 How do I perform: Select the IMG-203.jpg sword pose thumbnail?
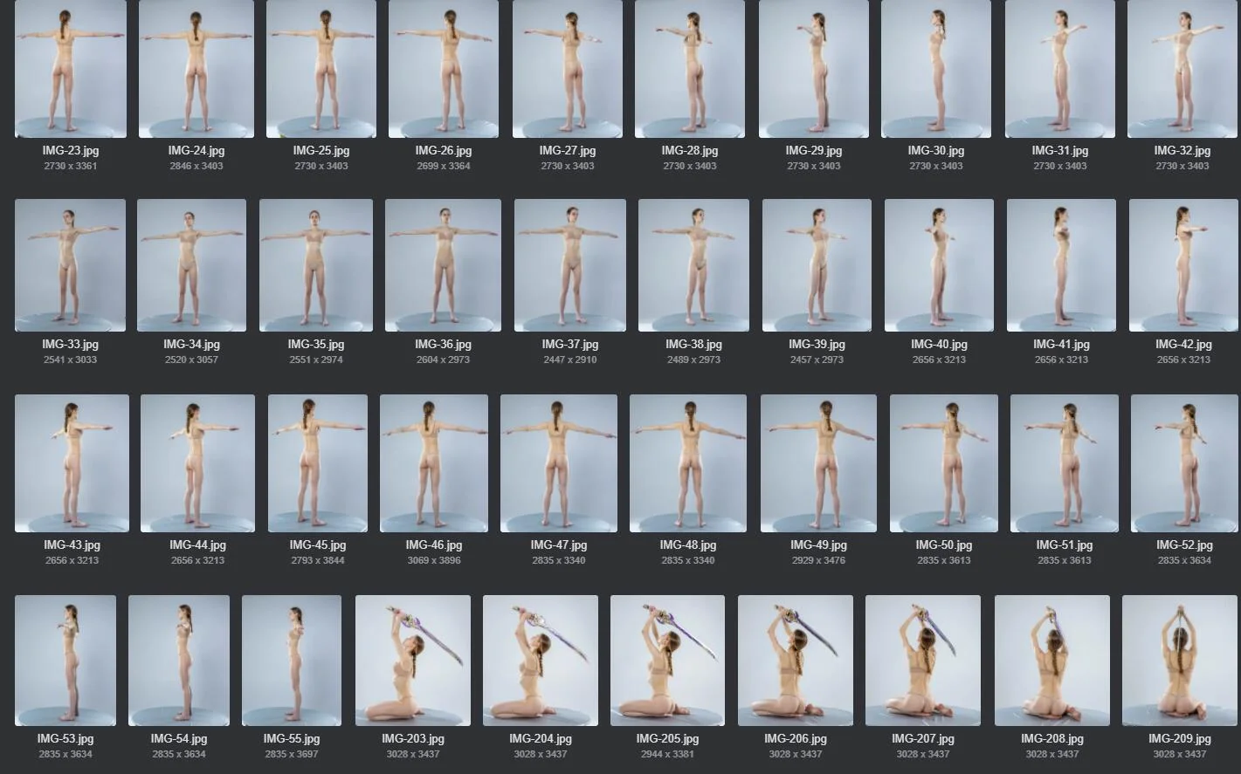pyautogui.click(x=413, y=661)
